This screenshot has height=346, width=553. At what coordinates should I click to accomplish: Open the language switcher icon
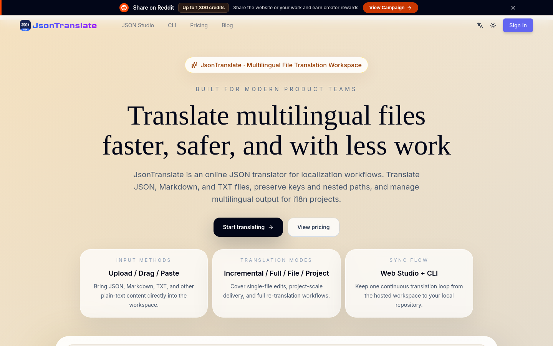pyautogui.click(x=480, y=25)
